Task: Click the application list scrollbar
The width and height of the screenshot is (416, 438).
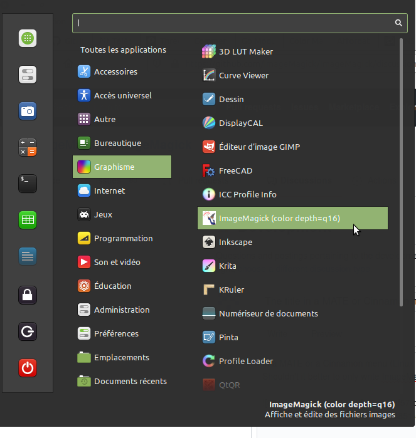Action: (x=401, y=172)
